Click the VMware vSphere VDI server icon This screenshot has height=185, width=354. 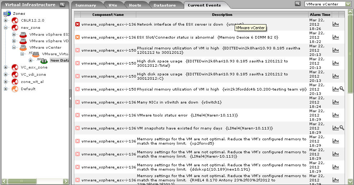click(x=23, y=41)
